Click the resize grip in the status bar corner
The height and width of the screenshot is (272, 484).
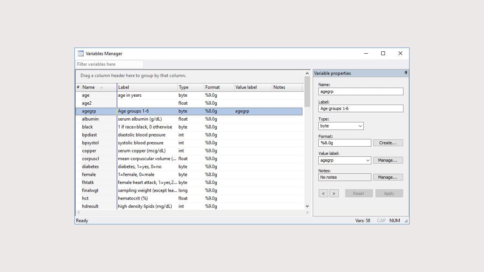(406, 220)
